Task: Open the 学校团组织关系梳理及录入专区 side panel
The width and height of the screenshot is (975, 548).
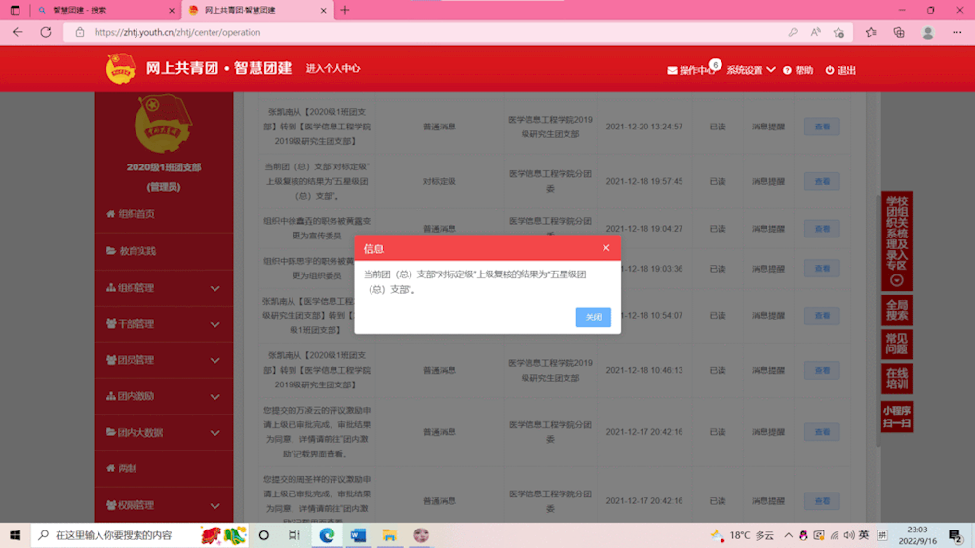Action: pos(897,240)
